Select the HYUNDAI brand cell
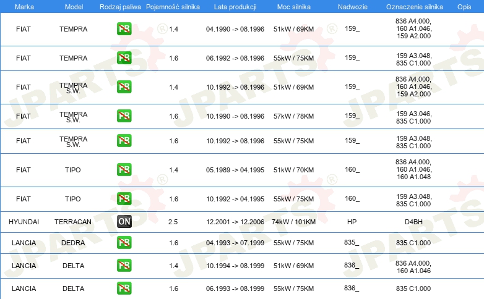484x299 pixels. click(x=24, y=222)
